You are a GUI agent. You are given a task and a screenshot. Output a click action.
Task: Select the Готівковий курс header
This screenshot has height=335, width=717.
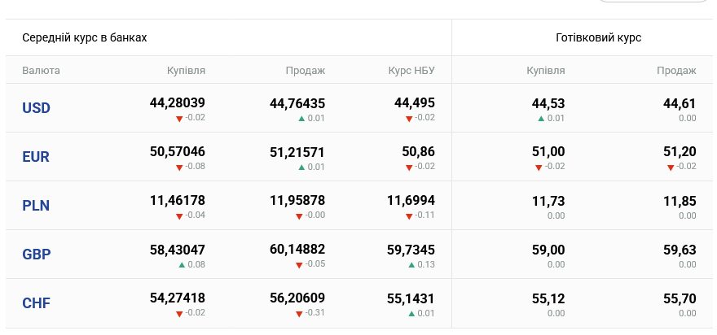[599, 38]
